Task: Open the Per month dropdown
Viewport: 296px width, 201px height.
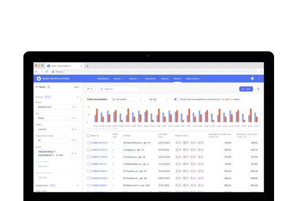Action: [127, 99]
